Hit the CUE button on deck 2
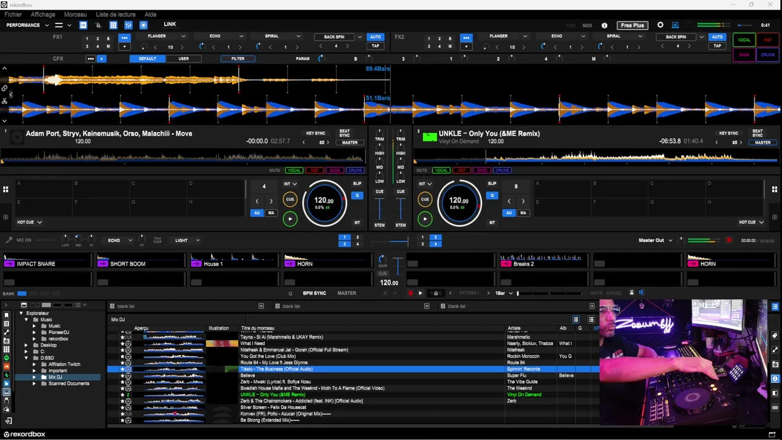This screenshot has height=440, width=782. click(x=425, y=199)
